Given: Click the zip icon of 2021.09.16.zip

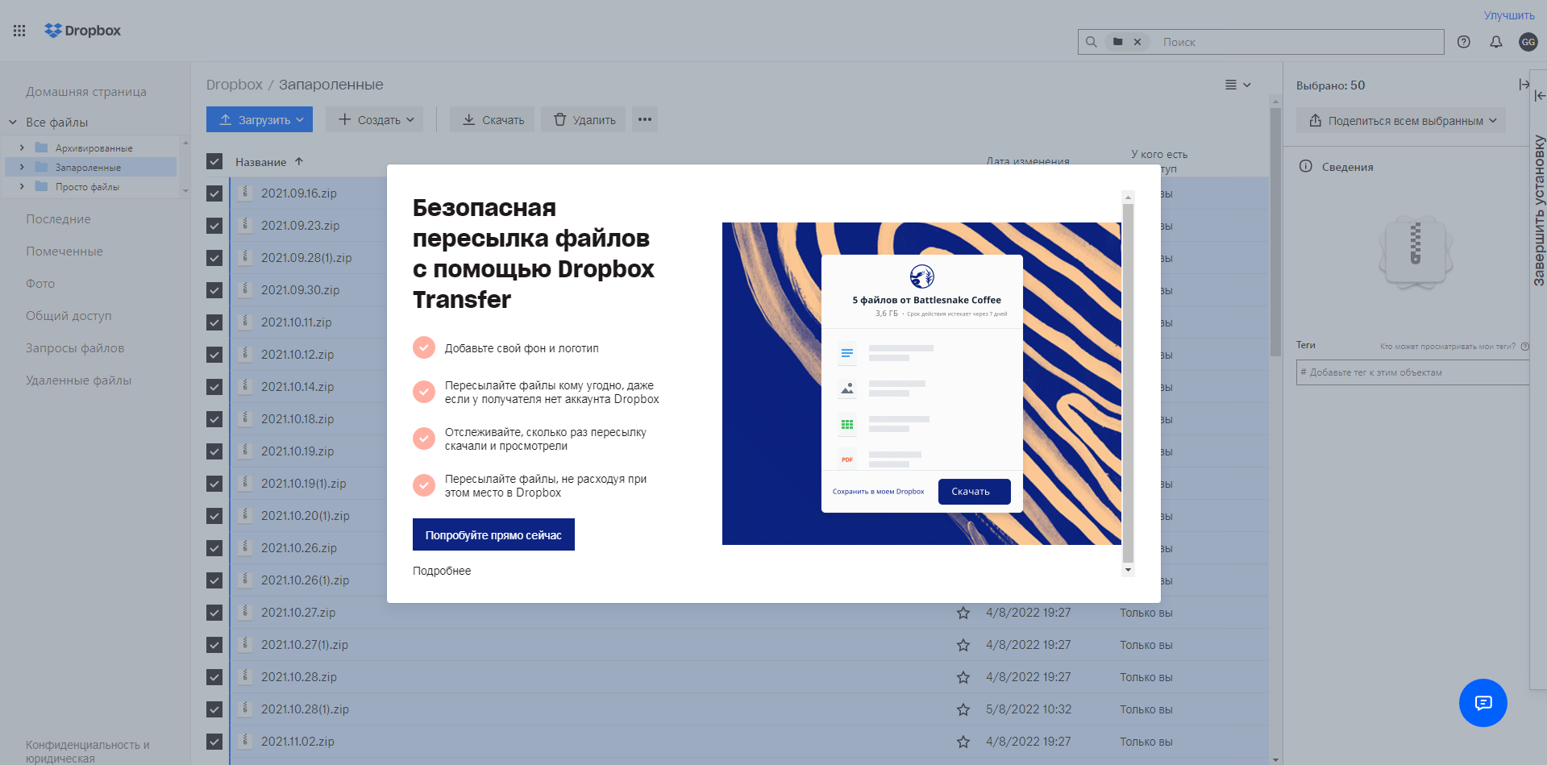Looking at the screenshot, I should point(245,193).
